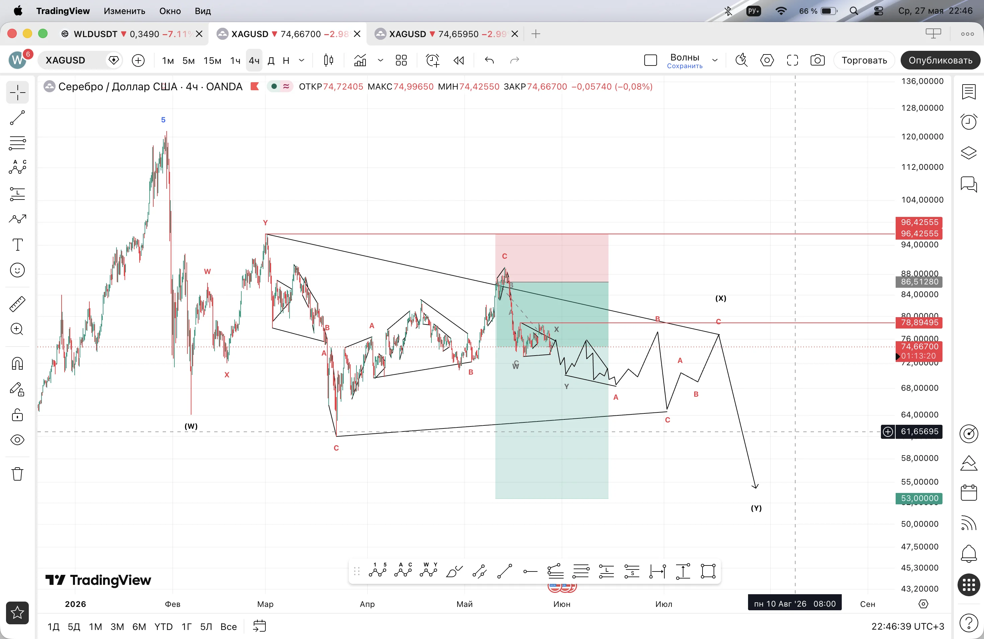Open help center question mark
Screen dimensions: 984x639
pos(969,623)
